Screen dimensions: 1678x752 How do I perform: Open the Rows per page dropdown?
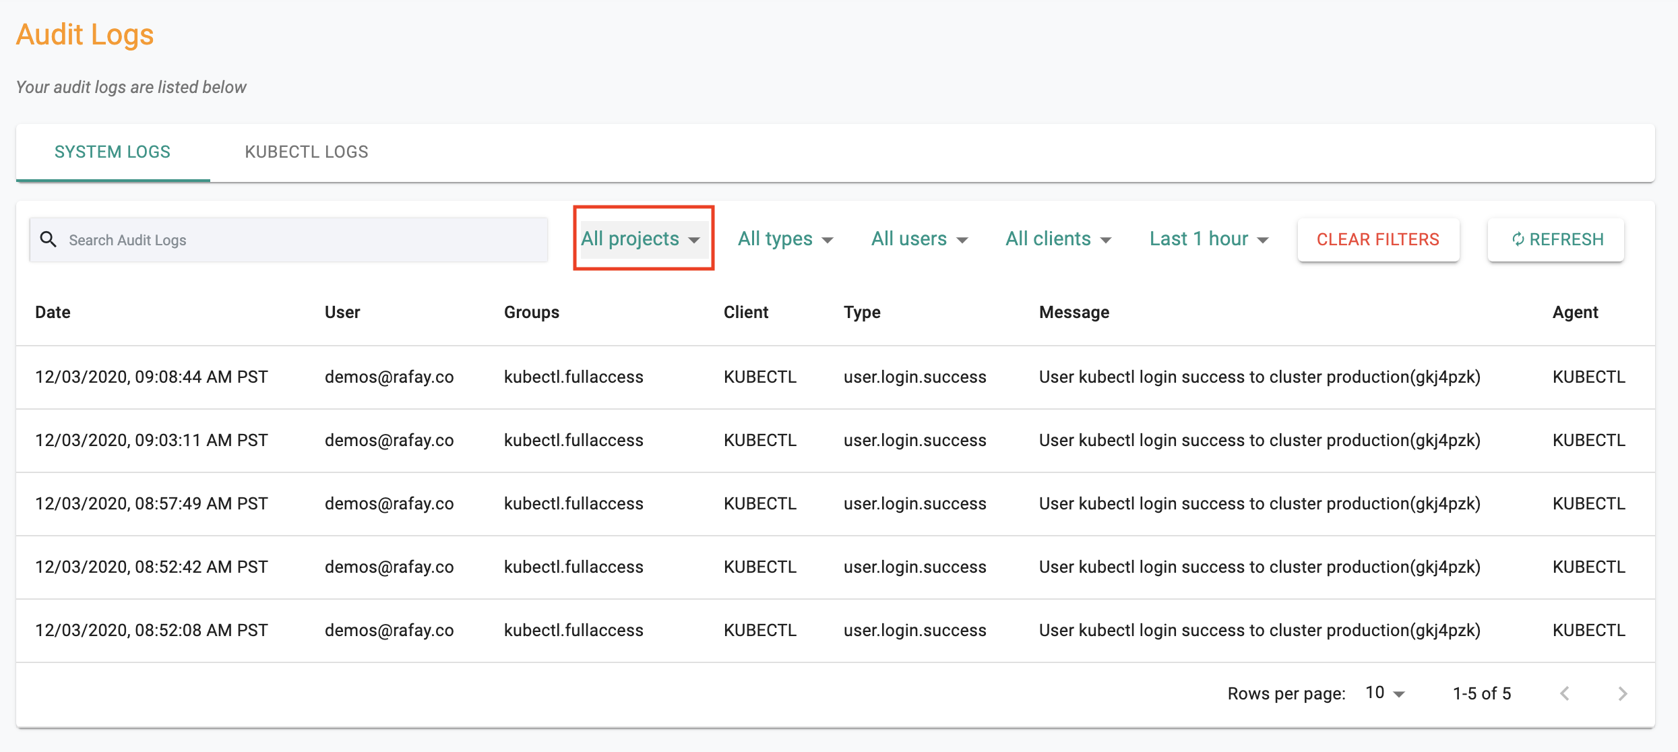pyautogui.click(x=1385, y=693)
